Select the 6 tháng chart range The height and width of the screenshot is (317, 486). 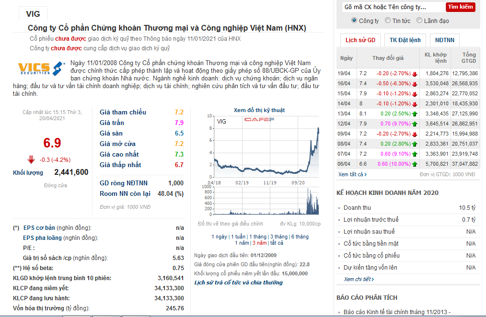[300, 237]
